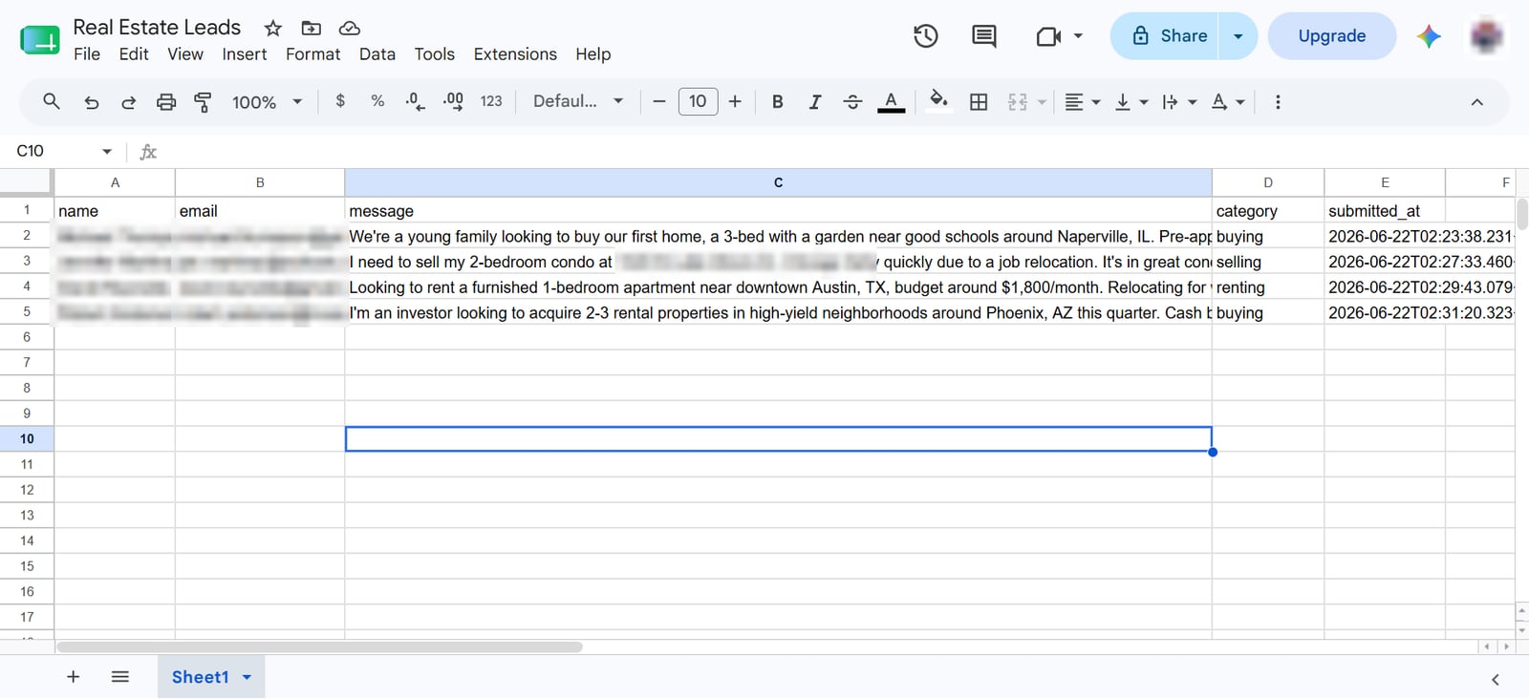Toggle bold formatting
Screen dimensions: 1529x699
(x=777, y=102)
